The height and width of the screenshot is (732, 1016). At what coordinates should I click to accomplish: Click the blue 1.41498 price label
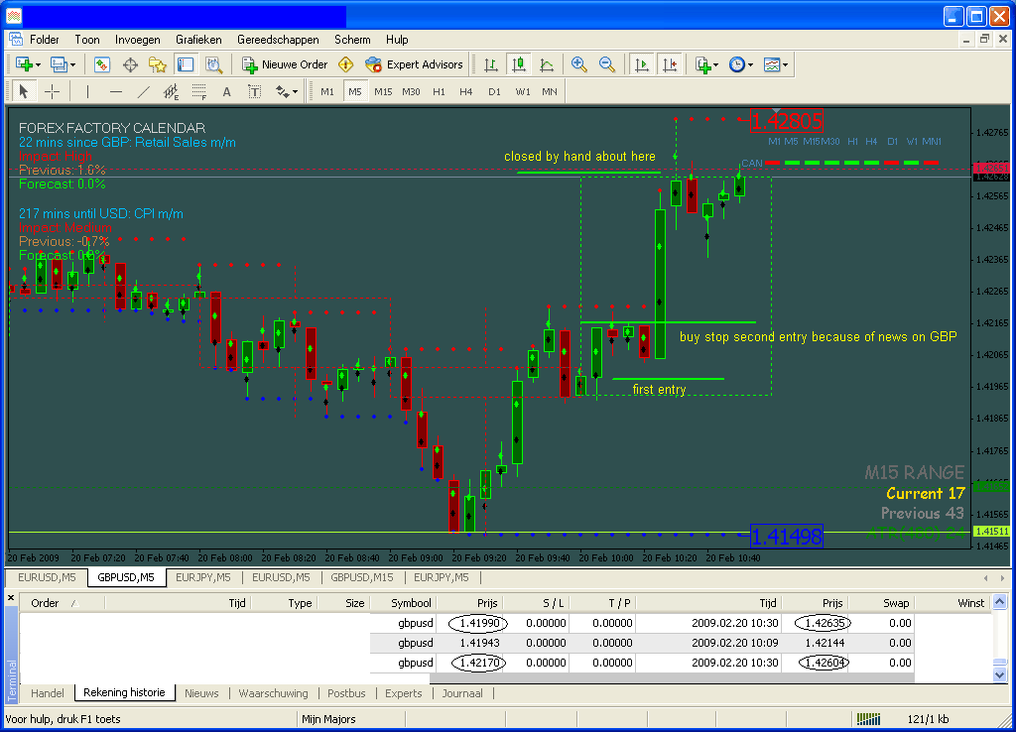(787, 537)
